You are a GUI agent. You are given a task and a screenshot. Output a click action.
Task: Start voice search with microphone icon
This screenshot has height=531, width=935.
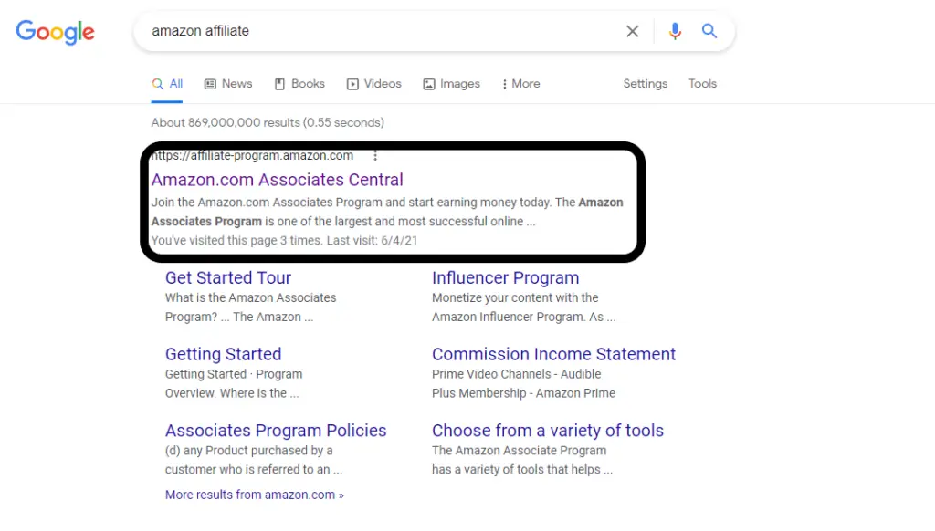pyautogui.click(x=675, y=31)
